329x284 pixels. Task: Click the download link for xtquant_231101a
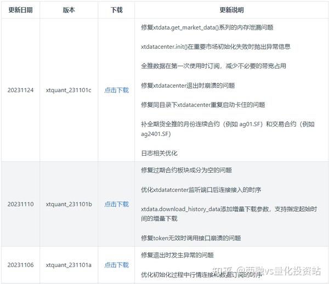click(116, 265)
